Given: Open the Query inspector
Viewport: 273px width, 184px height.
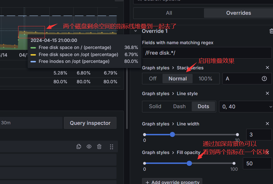Looking at the screenshot, I should tap(90, 123).
